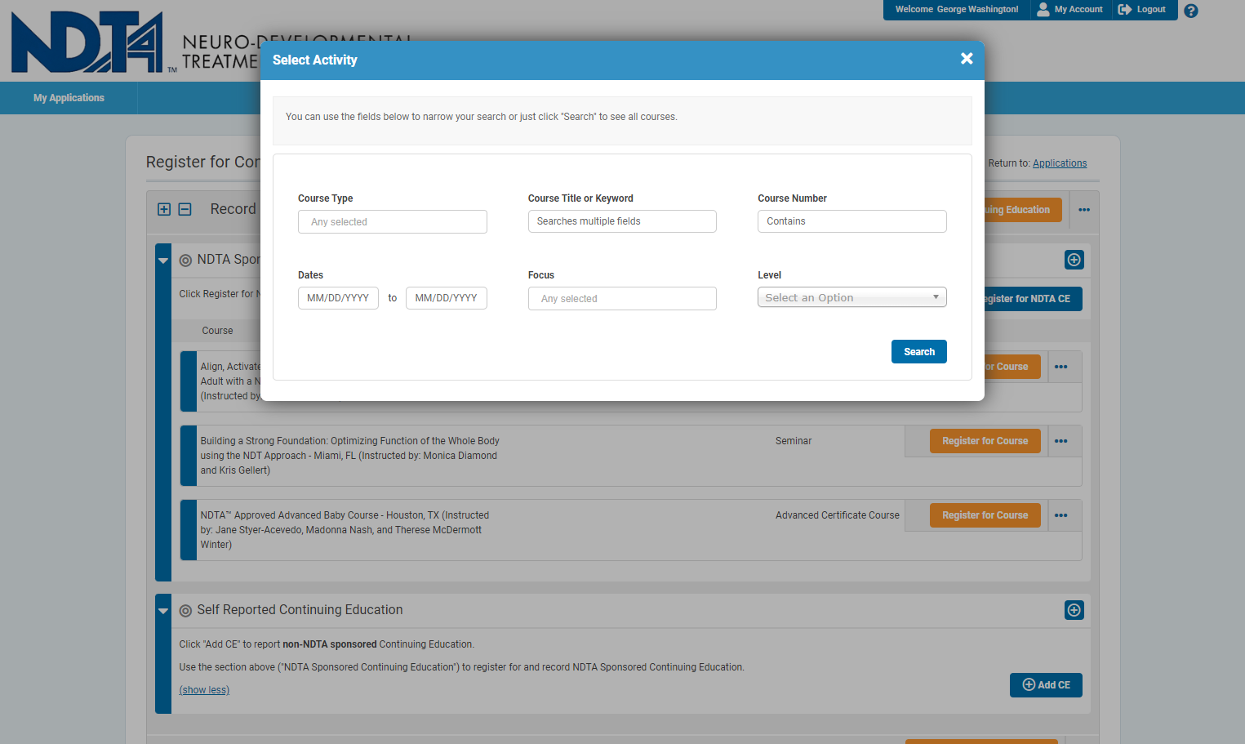Close the Select Activity dialog
The height and width of the screenshot is (744, 1245).
click(967, 59)
